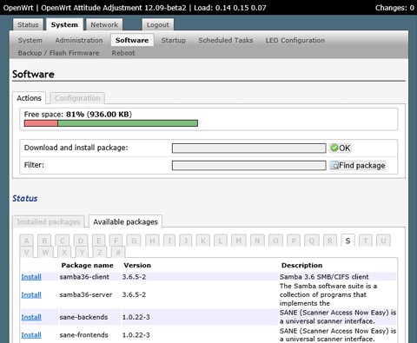Image resolution: width=417 pixels, height=343 pixels.
Task: Show packages starting with N
Action: point(257,241)
